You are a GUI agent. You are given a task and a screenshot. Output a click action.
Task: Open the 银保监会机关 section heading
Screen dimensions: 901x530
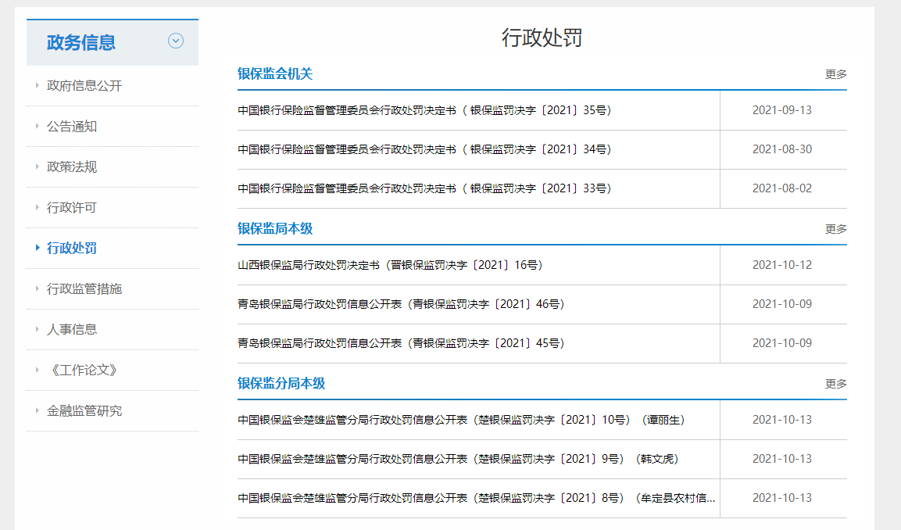[275, 73]
